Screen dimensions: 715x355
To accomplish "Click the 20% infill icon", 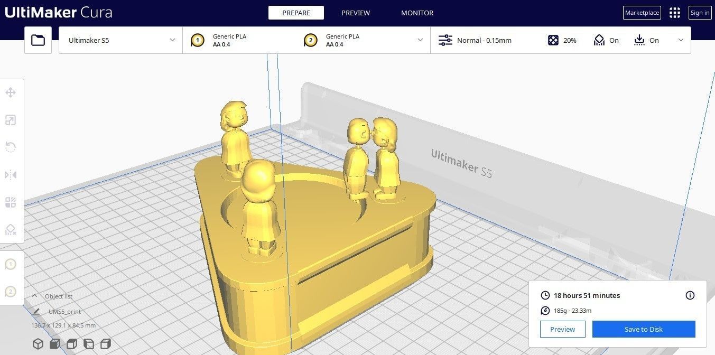I will click(553, 40).
